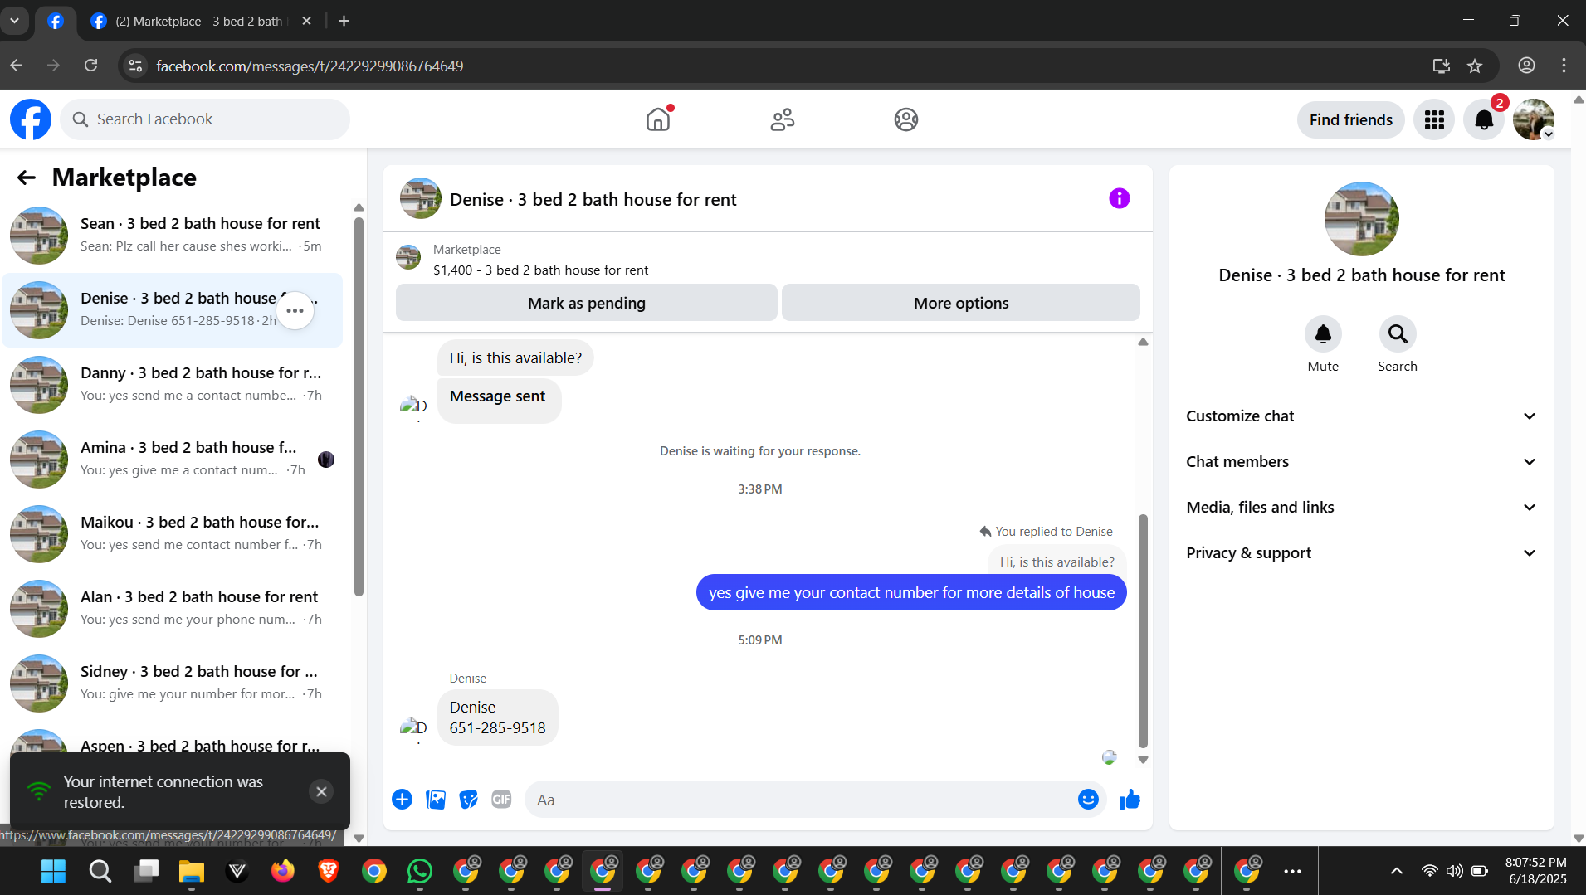This screenshot has height=895, width=1586.
Task: Click the conversation list scrollbar
Action: click(x=359, y=406)
